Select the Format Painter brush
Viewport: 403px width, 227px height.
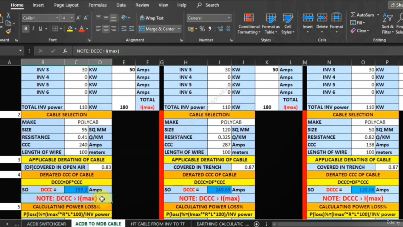point(9,31)
